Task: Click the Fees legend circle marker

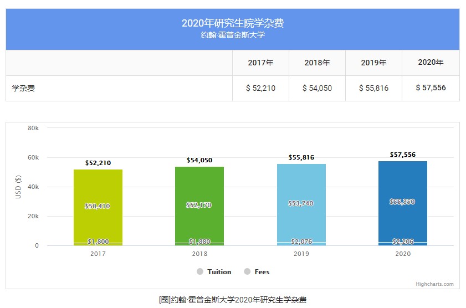Action: click(x=247, y=272)
